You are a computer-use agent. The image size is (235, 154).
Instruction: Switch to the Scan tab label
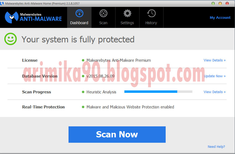[103, 23]
